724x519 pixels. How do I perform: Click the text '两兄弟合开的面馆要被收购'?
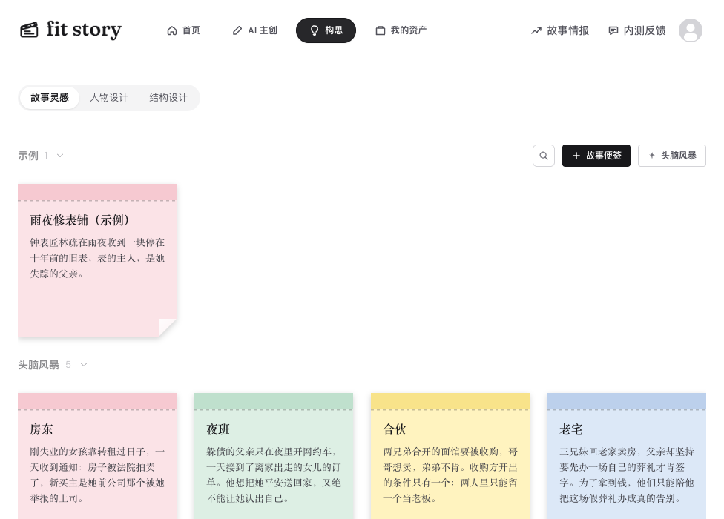[441, 452]
